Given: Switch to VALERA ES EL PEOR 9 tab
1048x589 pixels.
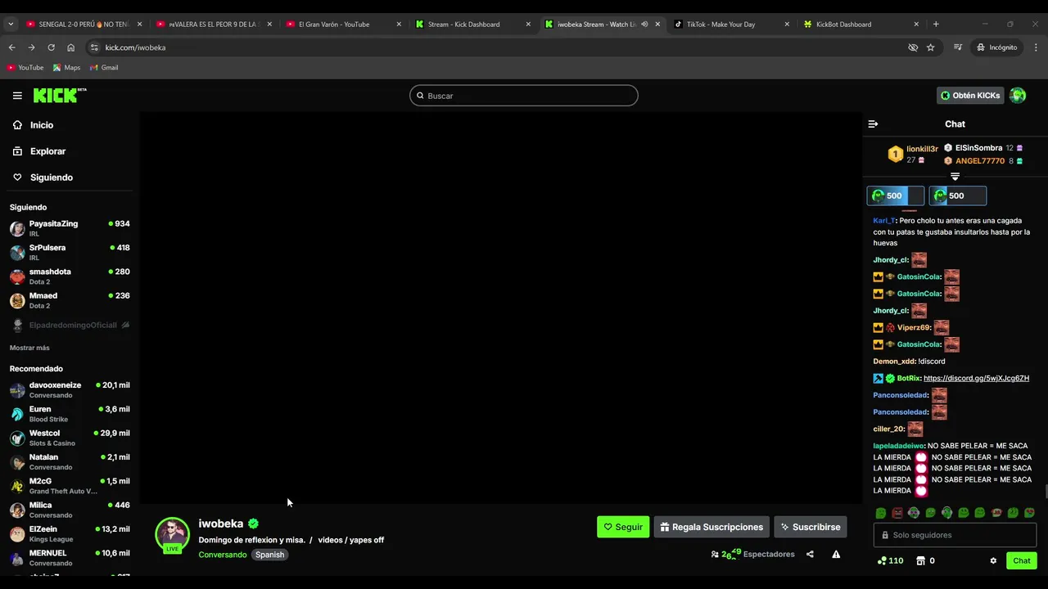Looking at the screenshot, I should pos(213,25).
